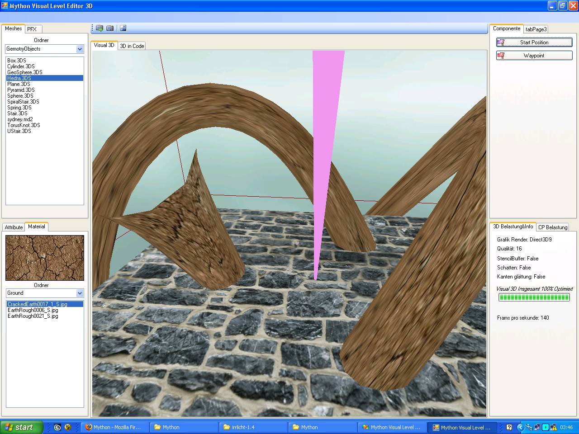
Task: Add a Waypoint component
Action: (x=534, y=56)
